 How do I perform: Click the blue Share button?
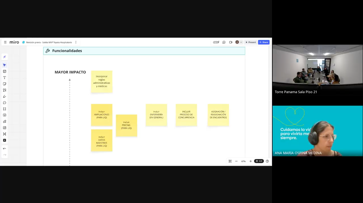[x=264, y=42]
